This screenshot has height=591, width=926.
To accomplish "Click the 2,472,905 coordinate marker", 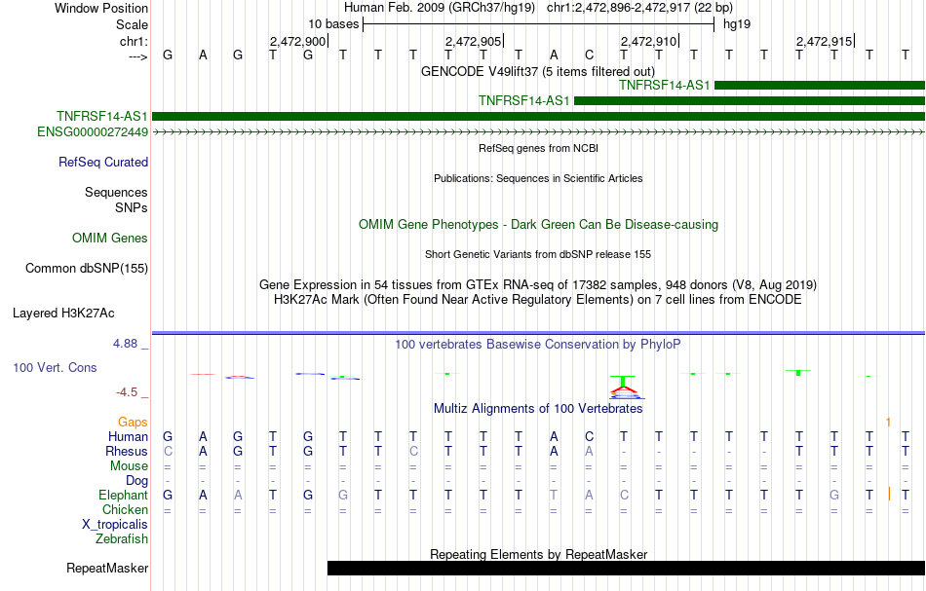I will [473, 41].
